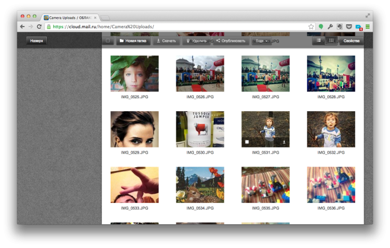Toggle the select-all checkbox in the toolbar
This screenshot has height=248, width=390.
click(108, 41)
